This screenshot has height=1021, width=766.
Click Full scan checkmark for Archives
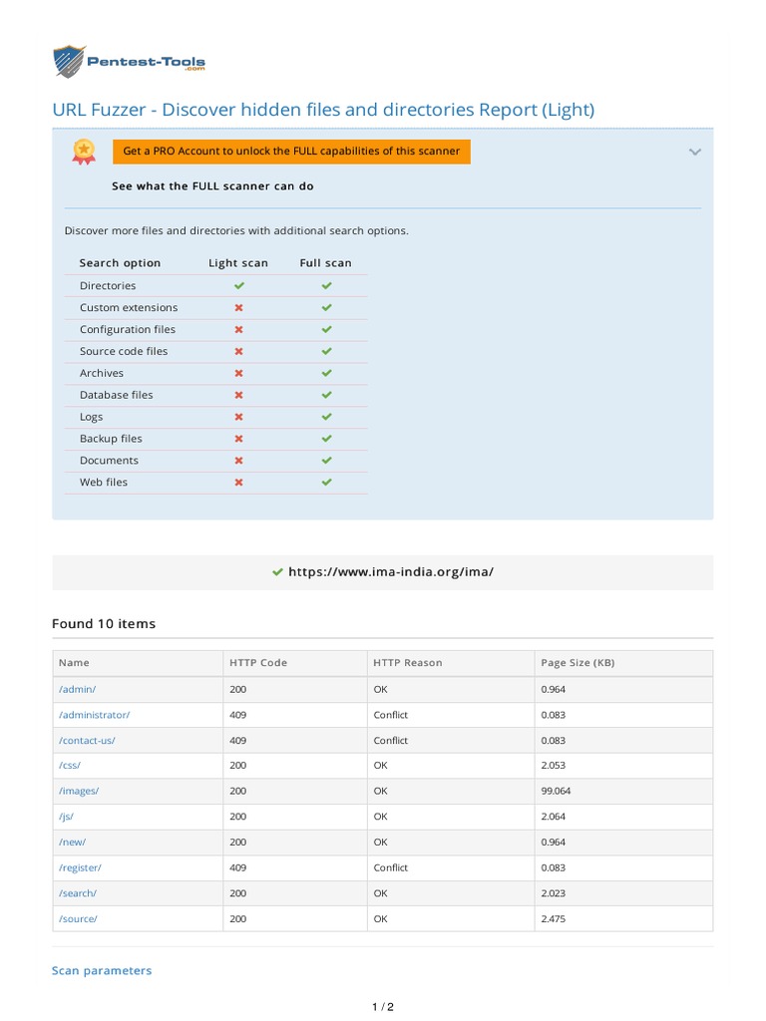[326, 373]
